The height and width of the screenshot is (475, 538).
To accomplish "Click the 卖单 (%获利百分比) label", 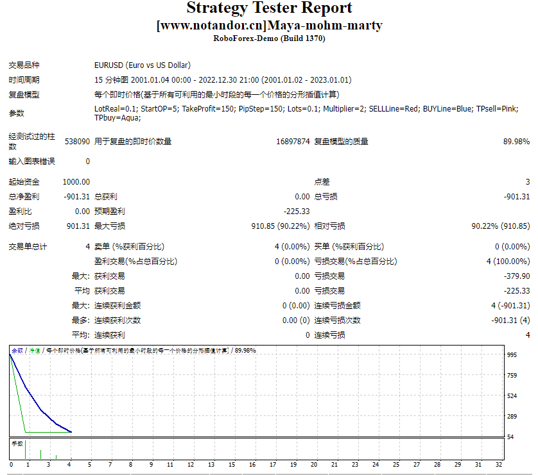I will pos(129,247).
